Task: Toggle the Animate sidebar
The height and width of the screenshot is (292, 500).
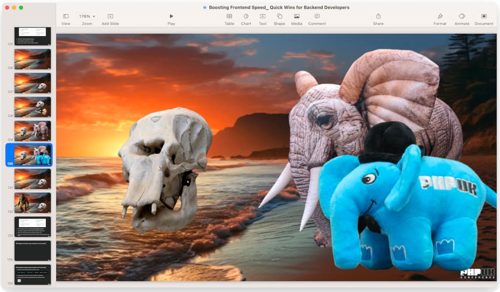Action: click(x=461, y=17)
